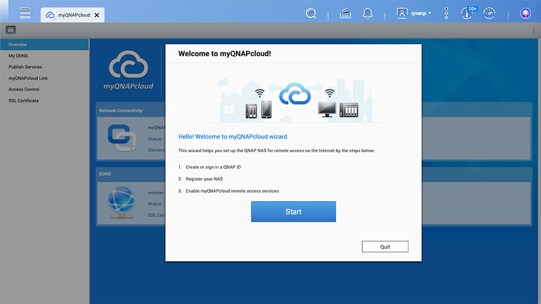Click the globe icon at top right
Screen dimensions: 541x304
tap(525, 13)
